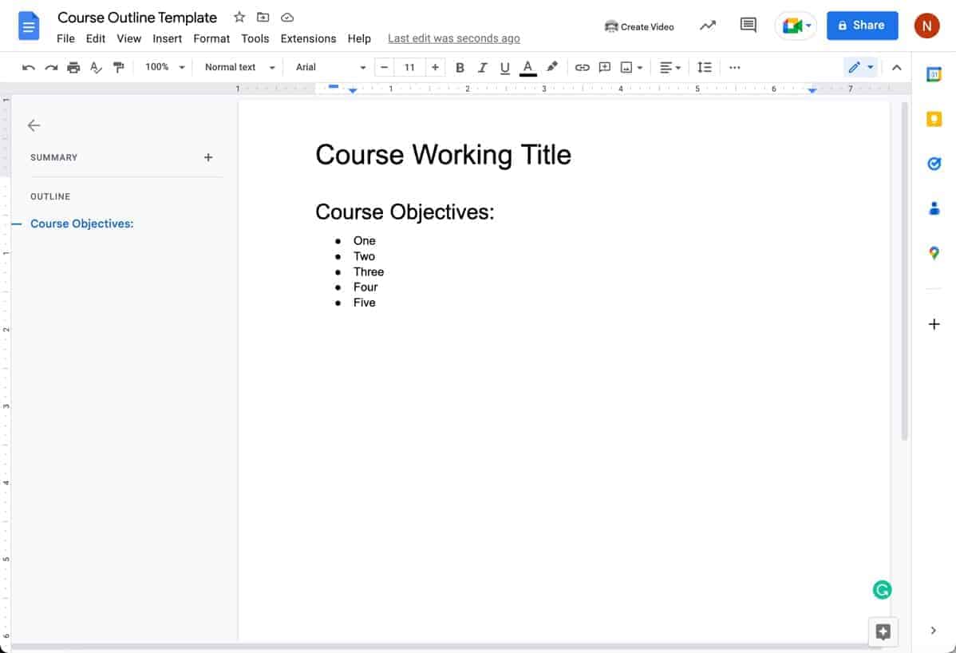Screen dimensions: 956x653
Task: Open the Tools menu
Action: (255, 38)
